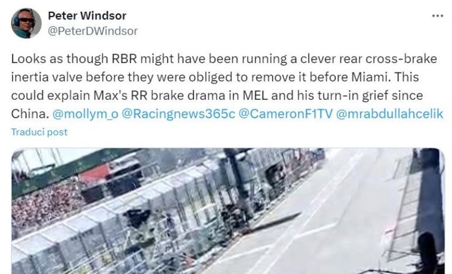Click Peter Windsor's profile avatar
The width and height of the screenshot is (452, 274).
26,23
